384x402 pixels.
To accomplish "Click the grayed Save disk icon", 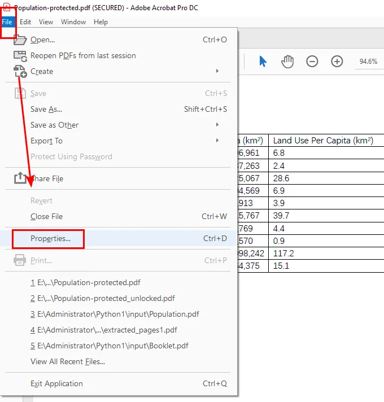I will (x=20, y=93).
